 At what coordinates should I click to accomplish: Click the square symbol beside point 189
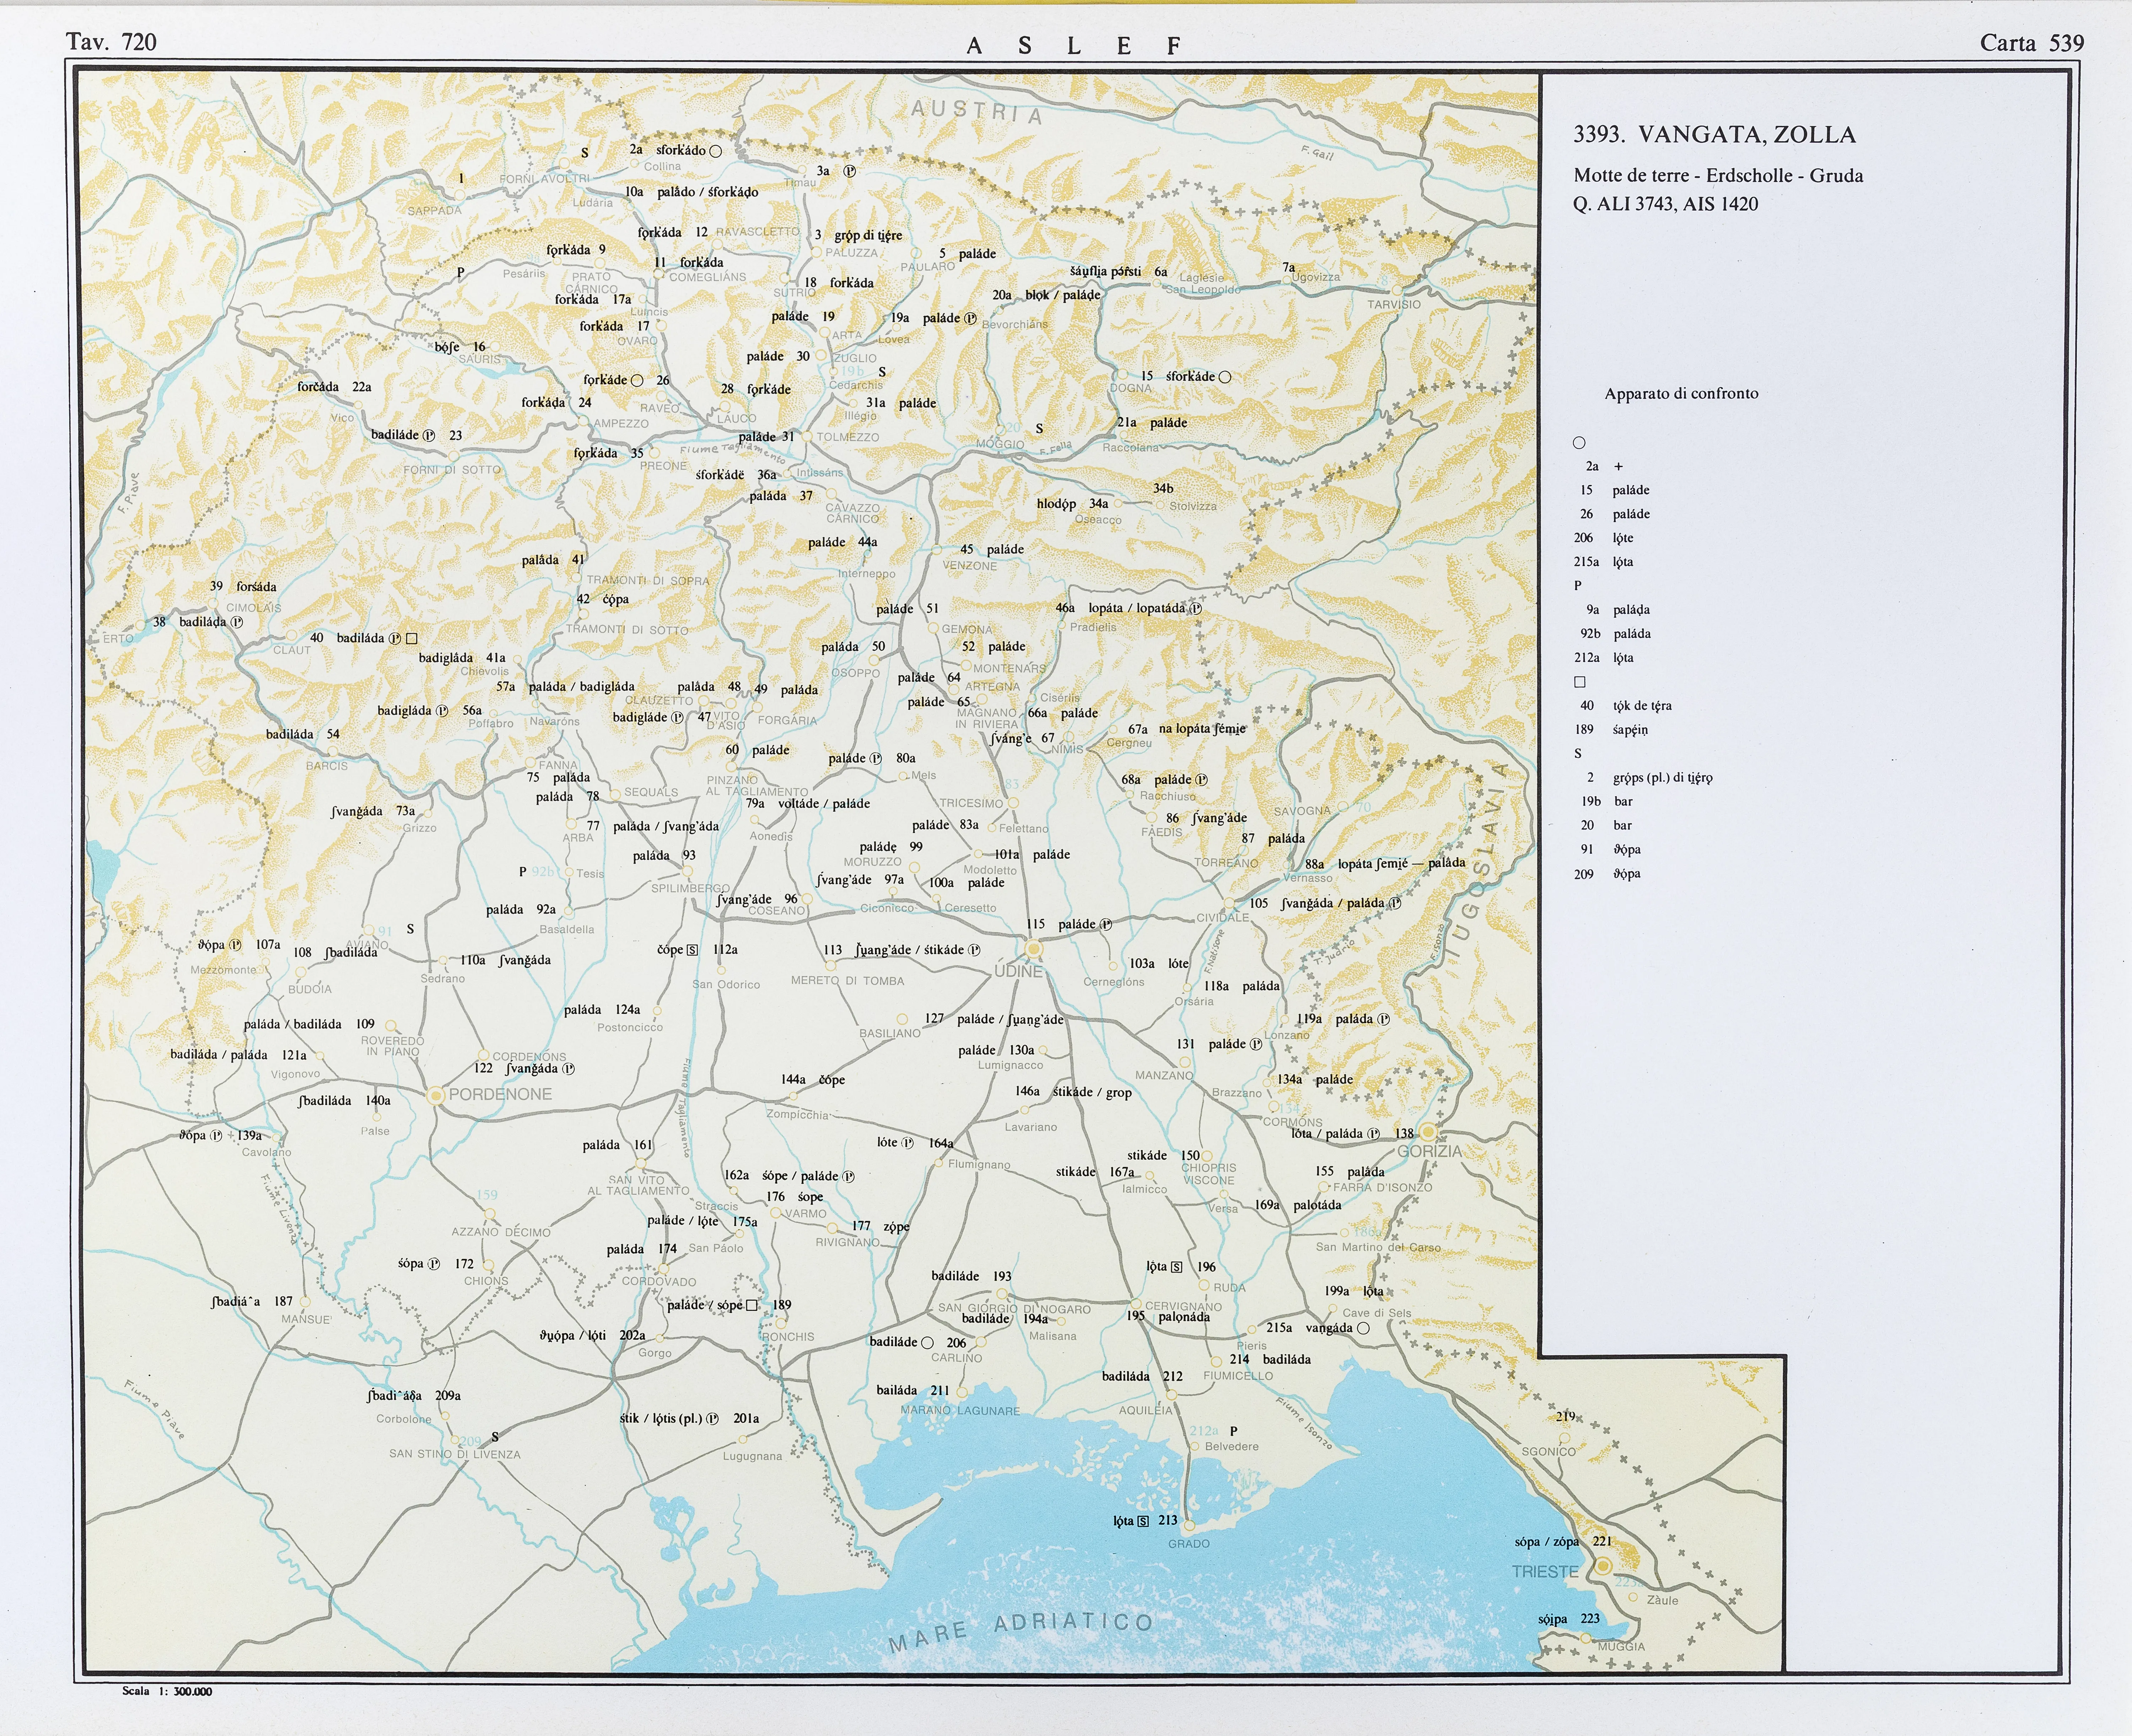752,1305
